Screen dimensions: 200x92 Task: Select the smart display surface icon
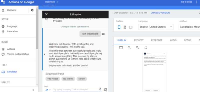coord(130,27)
